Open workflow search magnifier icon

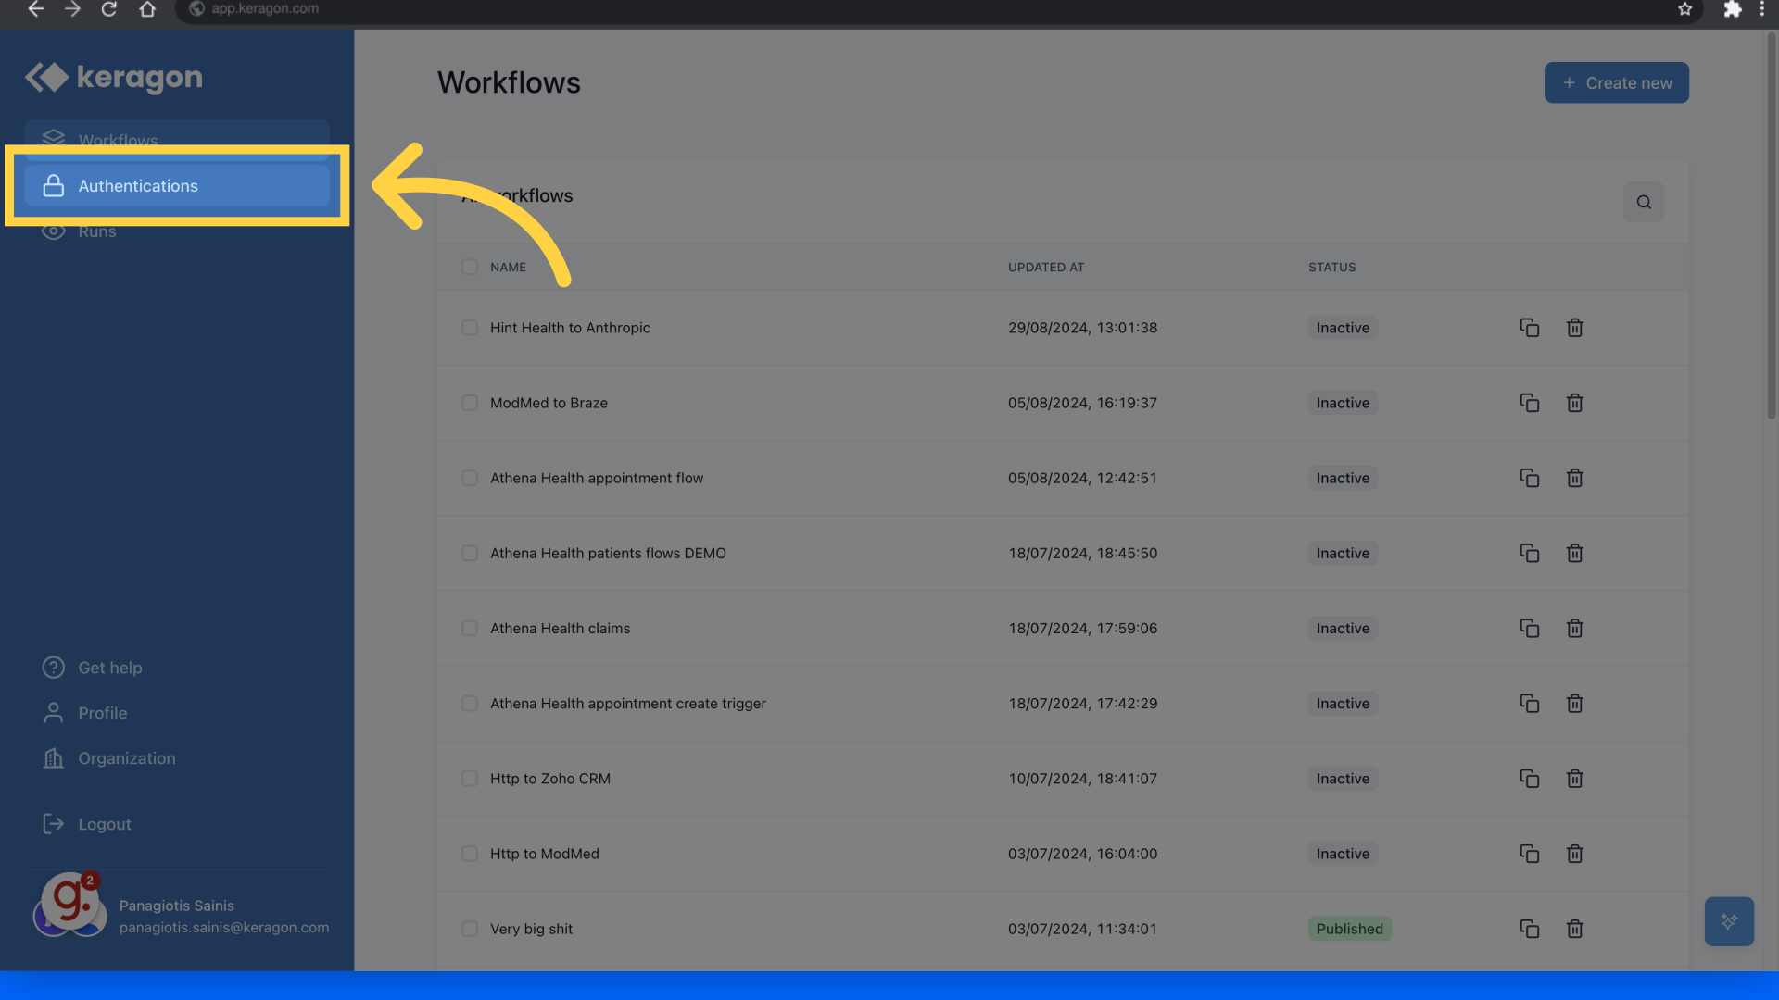pyautogui.click(x=1644, y=202)
